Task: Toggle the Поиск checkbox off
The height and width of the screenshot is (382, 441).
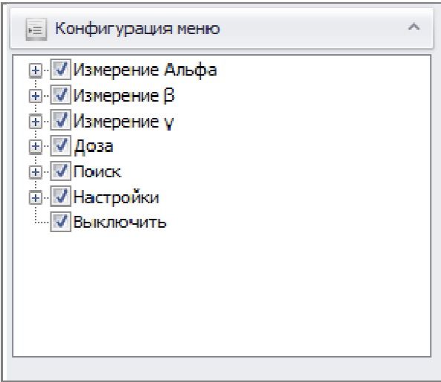Action: 60,171
